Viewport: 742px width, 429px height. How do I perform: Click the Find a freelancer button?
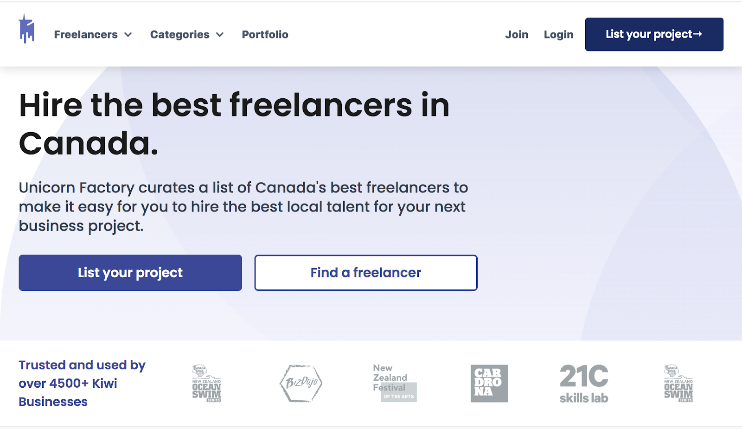(366, 273)
